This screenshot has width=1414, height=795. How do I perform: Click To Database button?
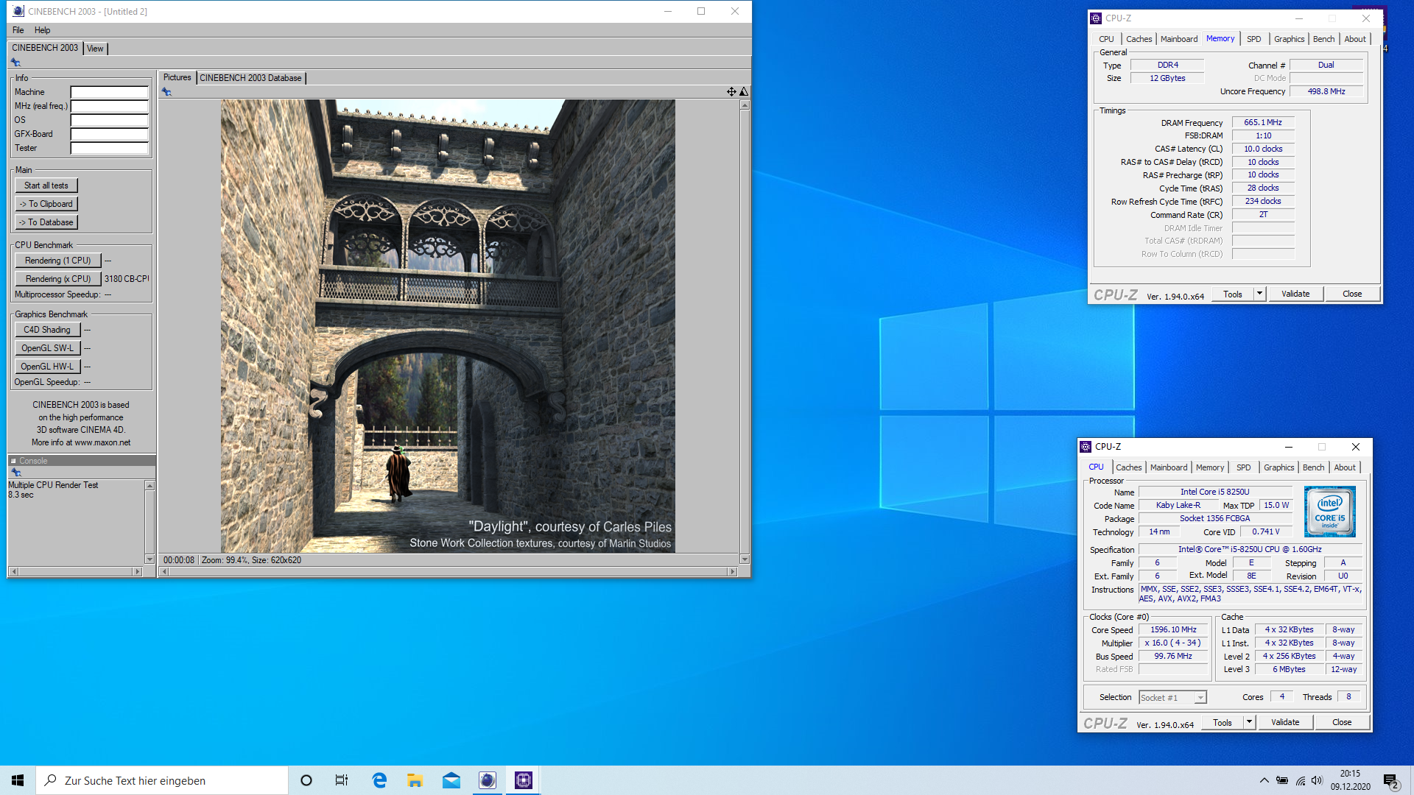pos(46,222)
